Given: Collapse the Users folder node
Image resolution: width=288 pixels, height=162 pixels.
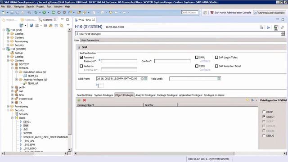Looking at the screenshot, I should [12, 118].
